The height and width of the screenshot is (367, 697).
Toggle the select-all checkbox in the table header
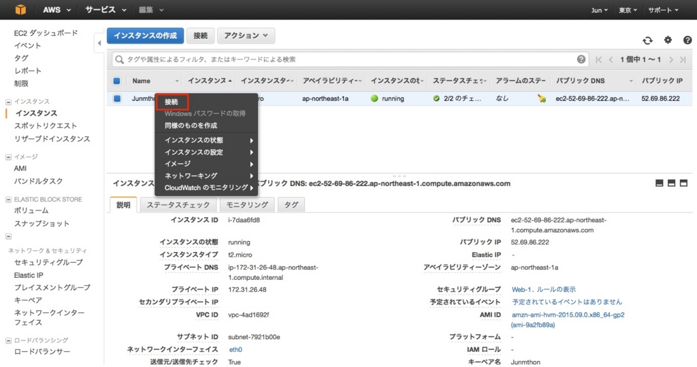pyautogui.click(x=116, y=81)
